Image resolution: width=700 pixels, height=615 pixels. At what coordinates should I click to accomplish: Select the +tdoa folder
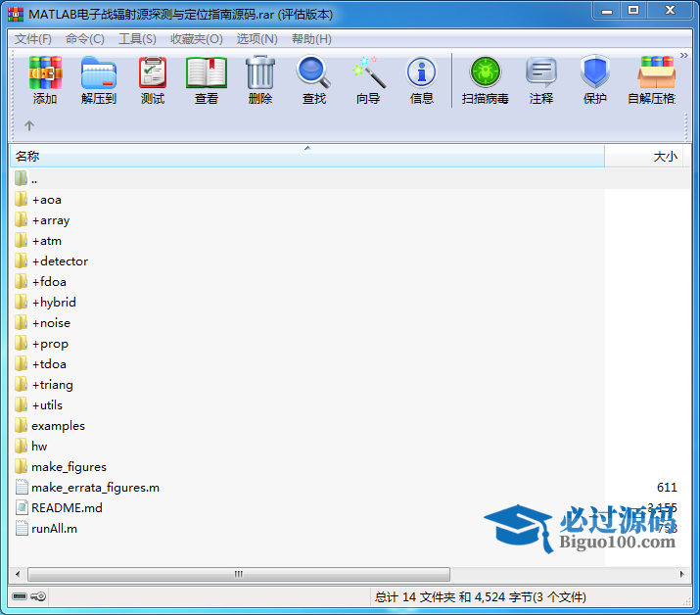pyautogui.click(x=40, y=364)
